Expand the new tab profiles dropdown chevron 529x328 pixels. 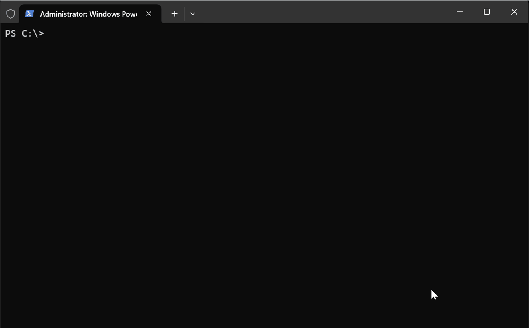click(193, 14)
